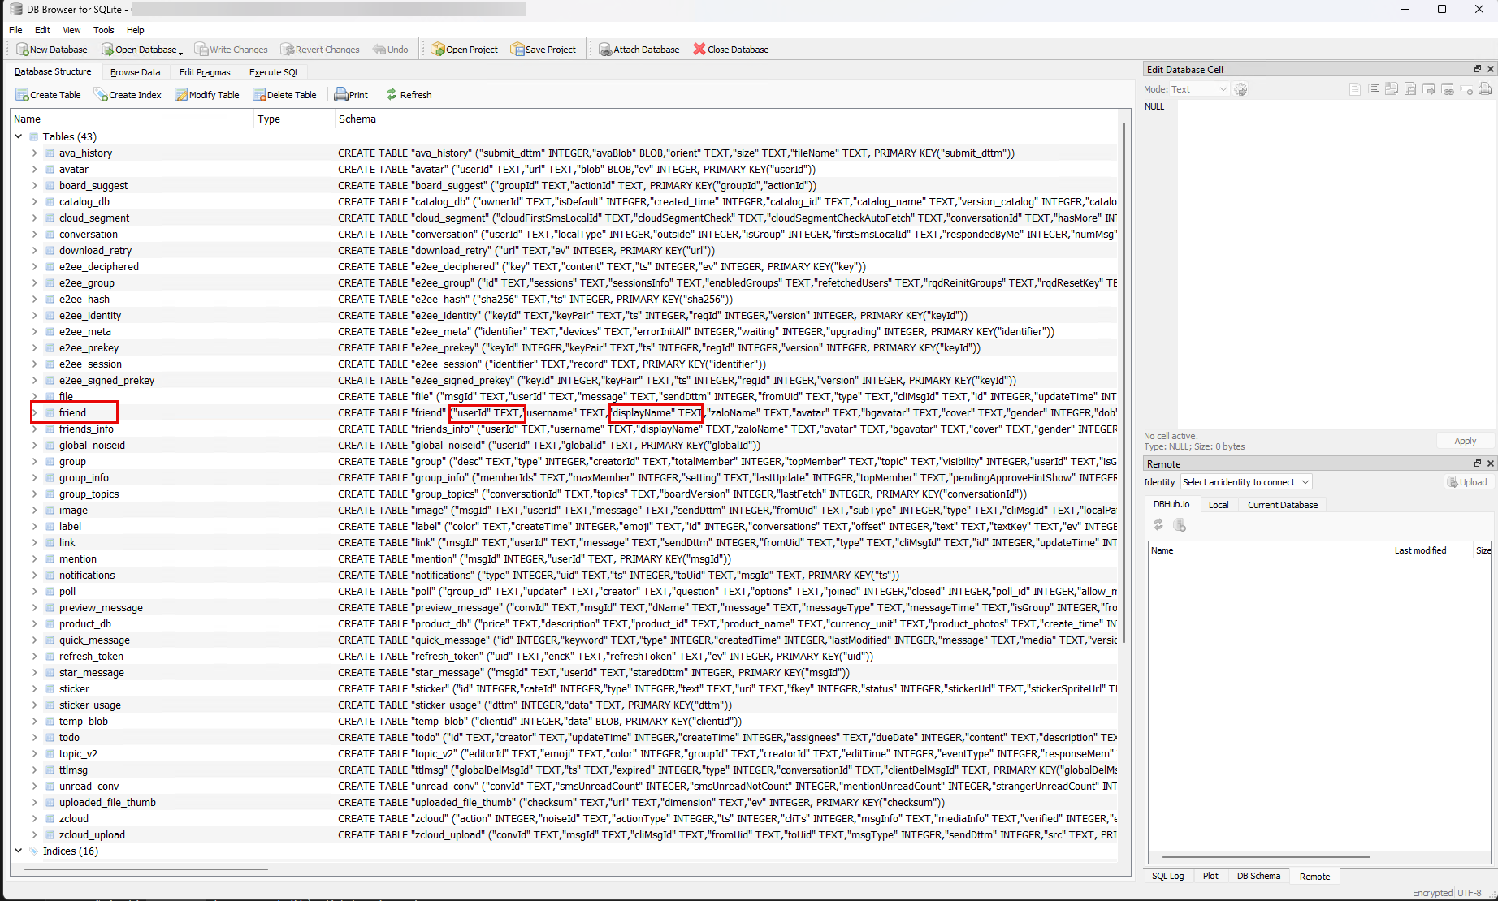Click the Refresh button
Screen dimensions: 1498x901
point(409,95)
